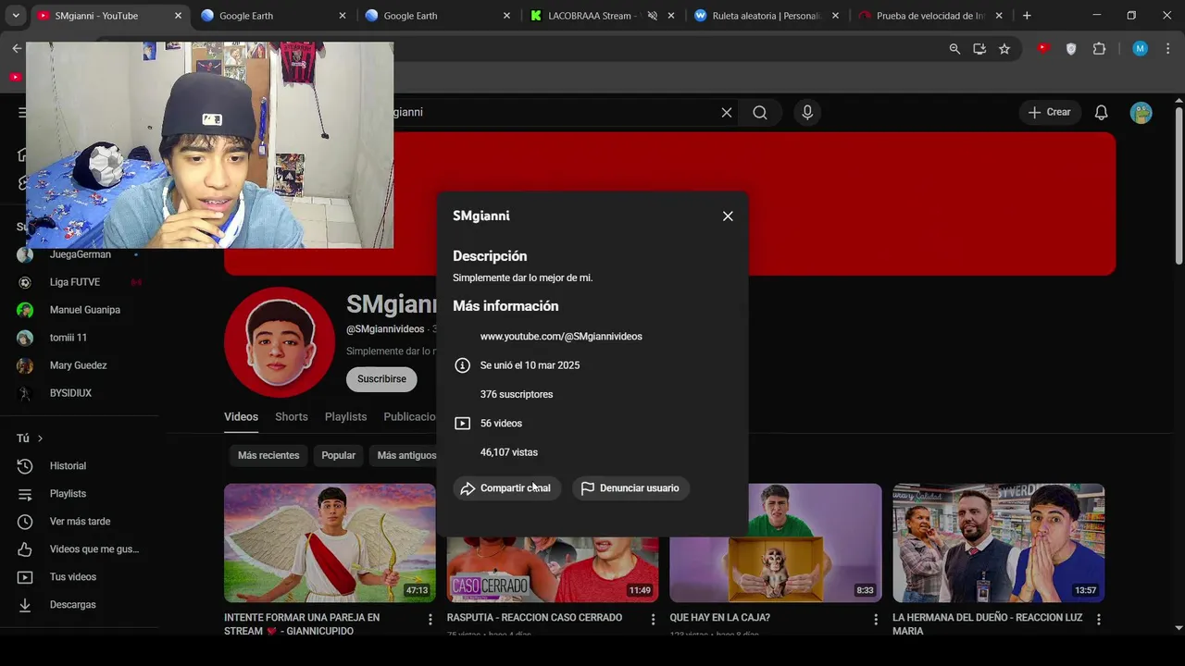Click the Crear button

(1049, 112)
